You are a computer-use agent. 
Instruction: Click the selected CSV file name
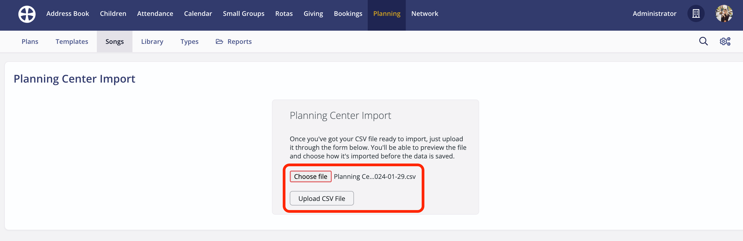tap(375, 176)
